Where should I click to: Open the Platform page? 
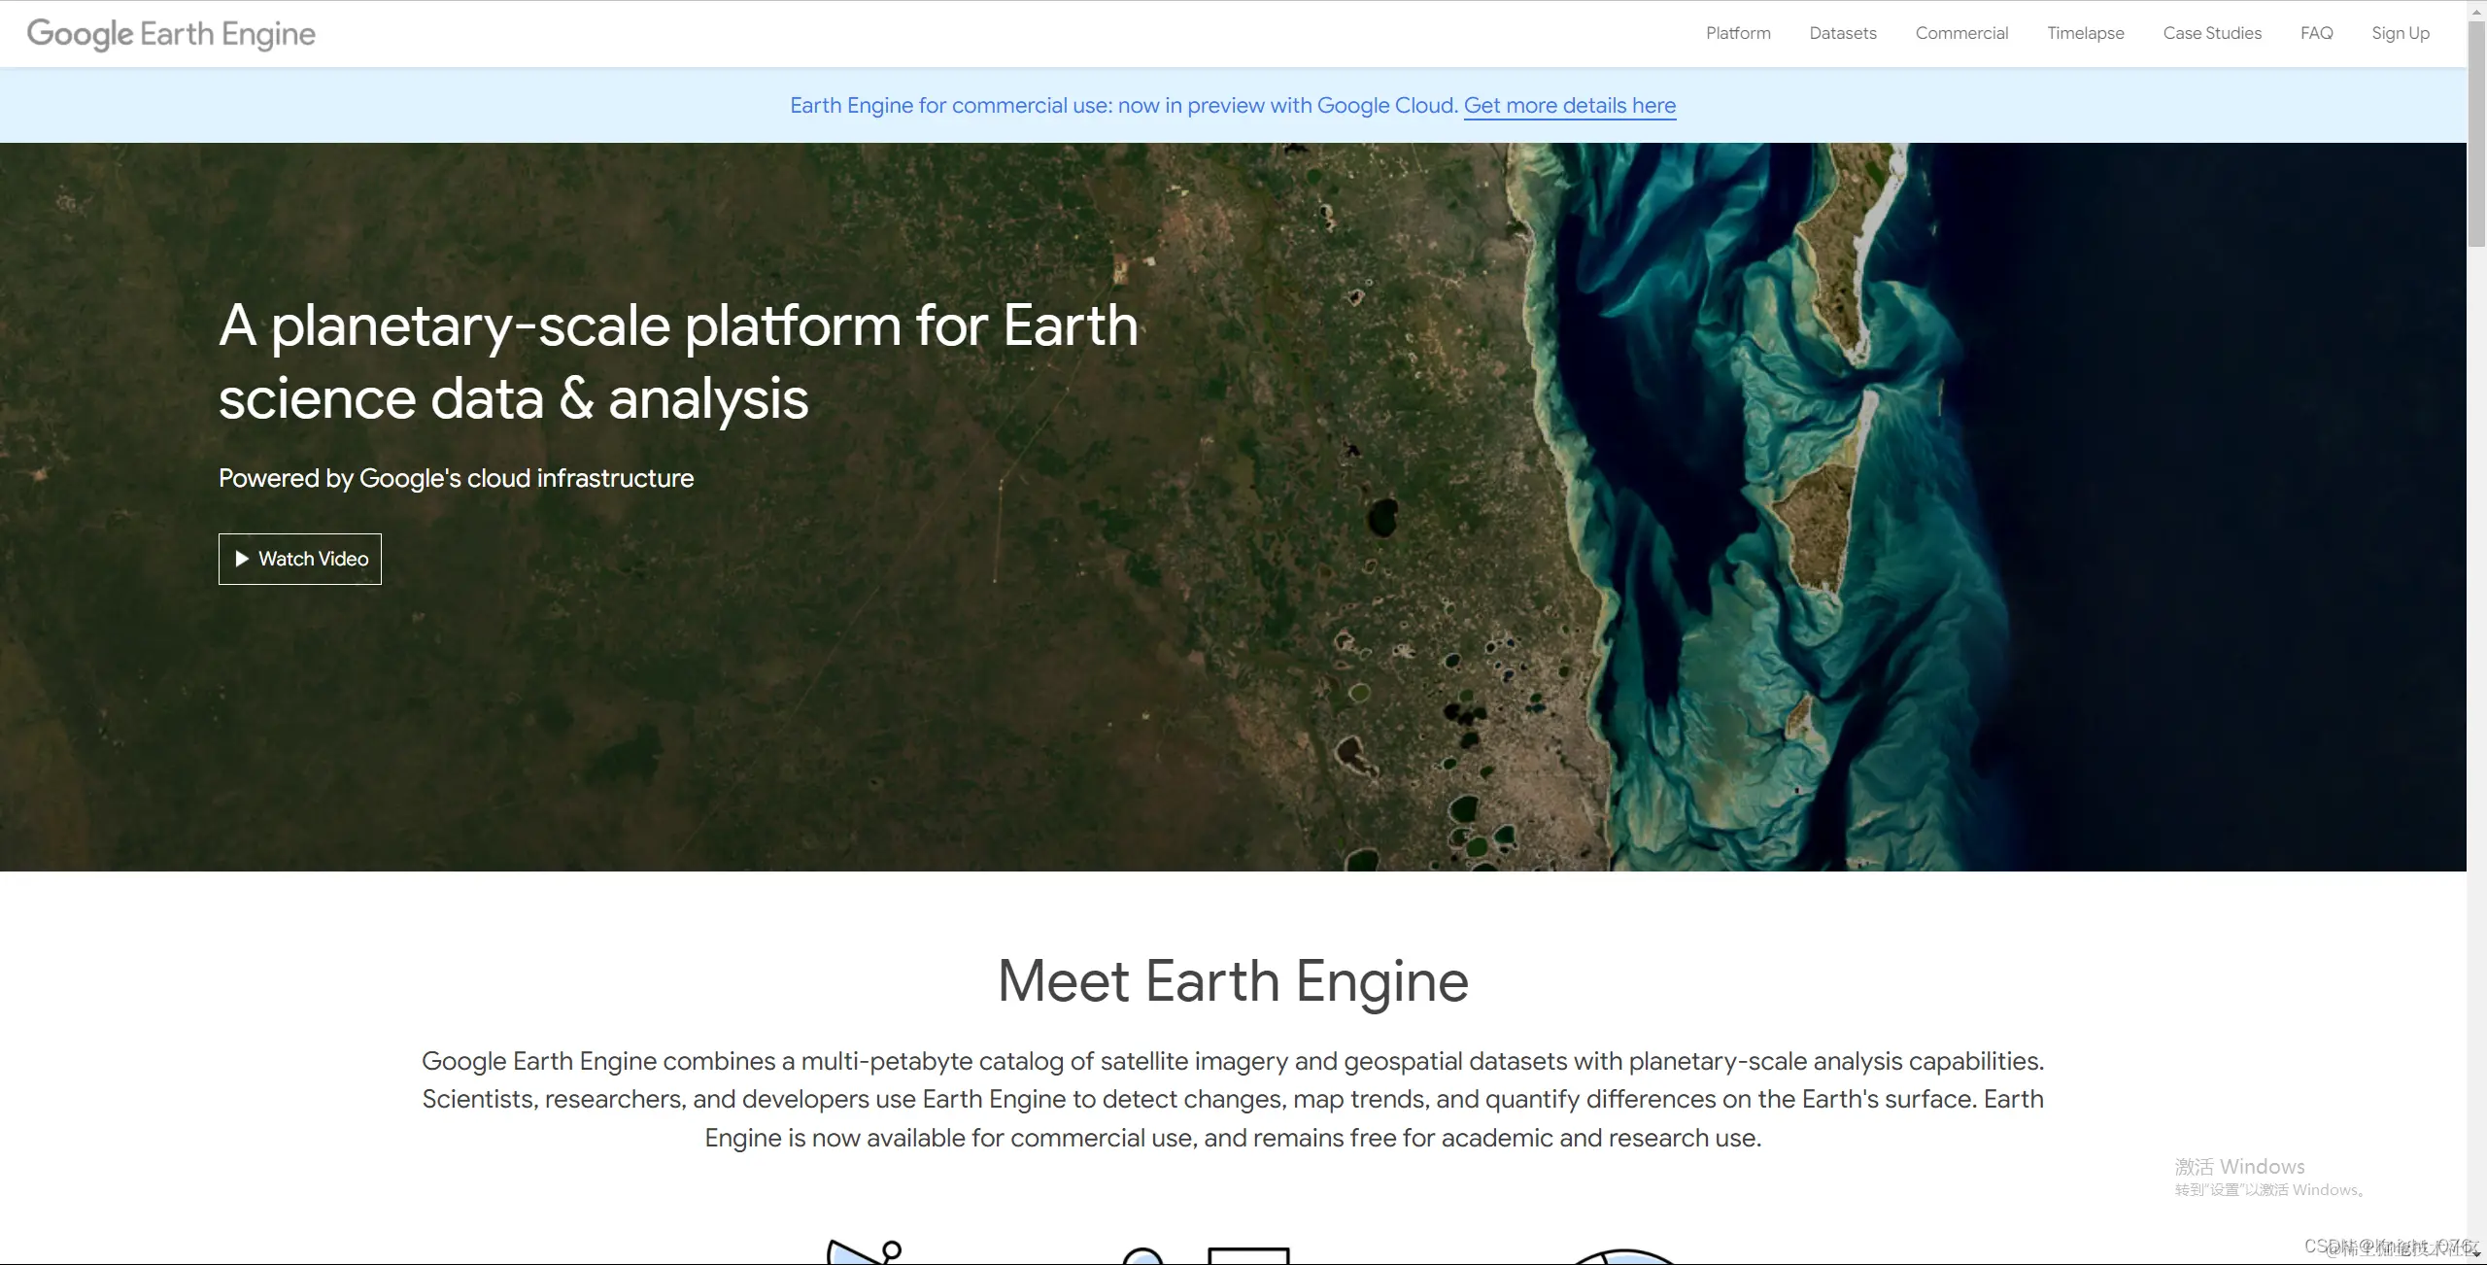(1737, 33)
